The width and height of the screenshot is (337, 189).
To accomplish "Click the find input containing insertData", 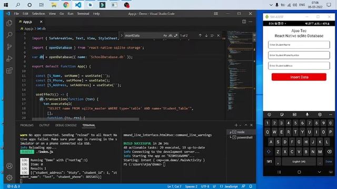I will (143, 35).
